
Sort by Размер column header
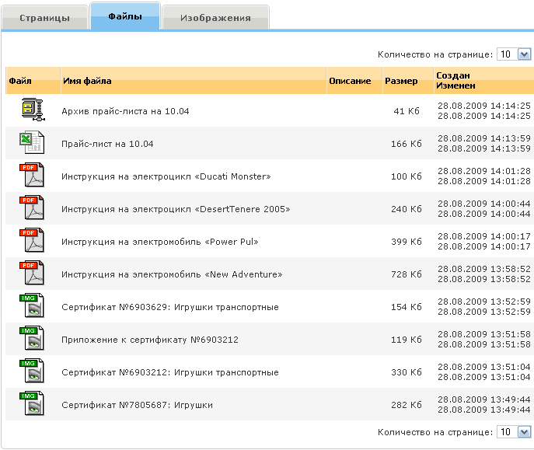401,81
